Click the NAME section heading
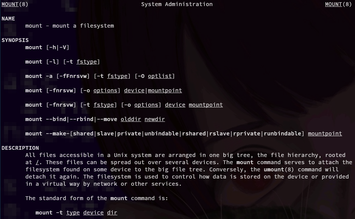Image resolution: width=355 pixels, height=219 pixels. point(8,19)
